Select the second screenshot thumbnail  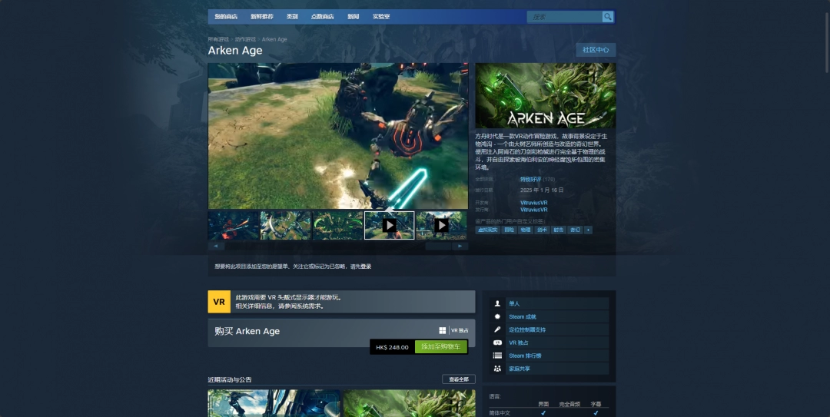[285, 226]
